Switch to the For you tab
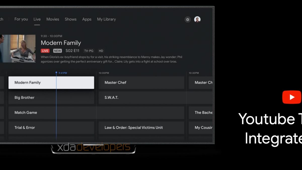 click(x=21, y=19)
